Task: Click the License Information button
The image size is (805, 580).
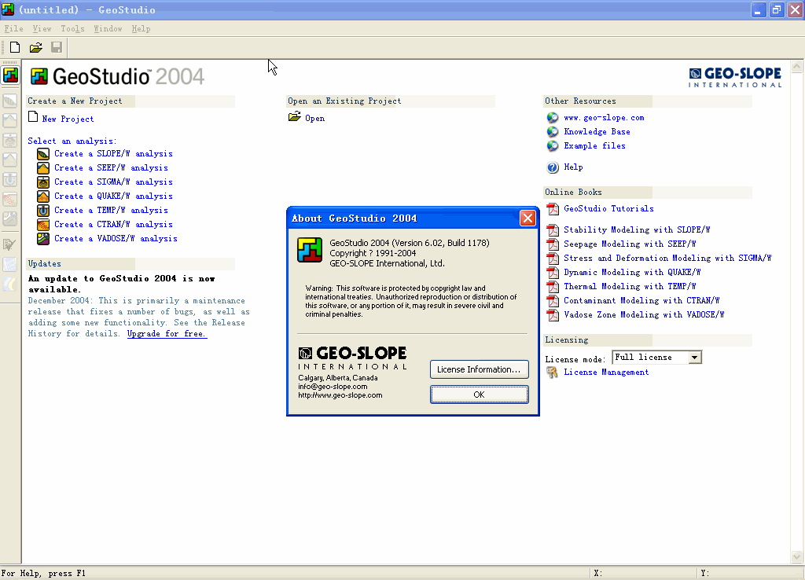Action: click(479, 369)
